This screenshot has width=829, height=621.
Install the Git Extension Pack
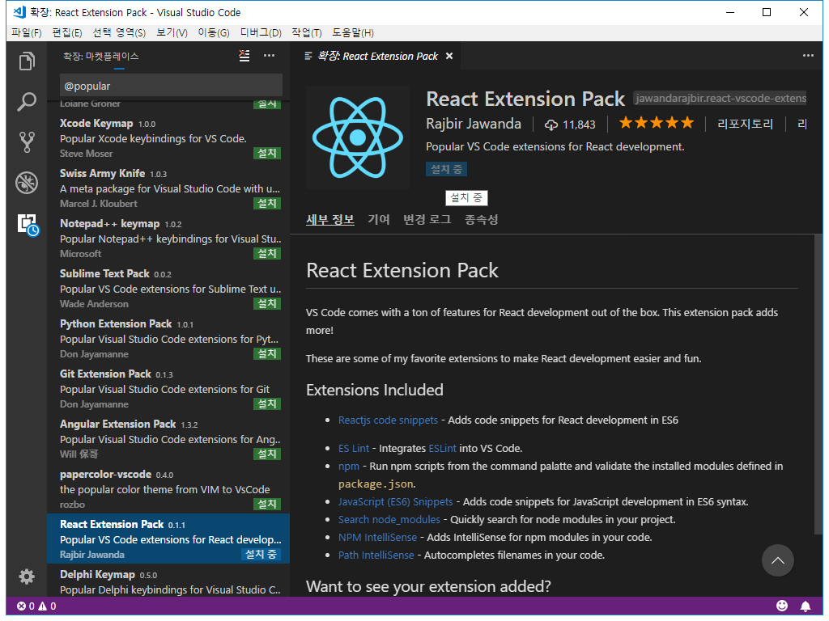point(267,404)
